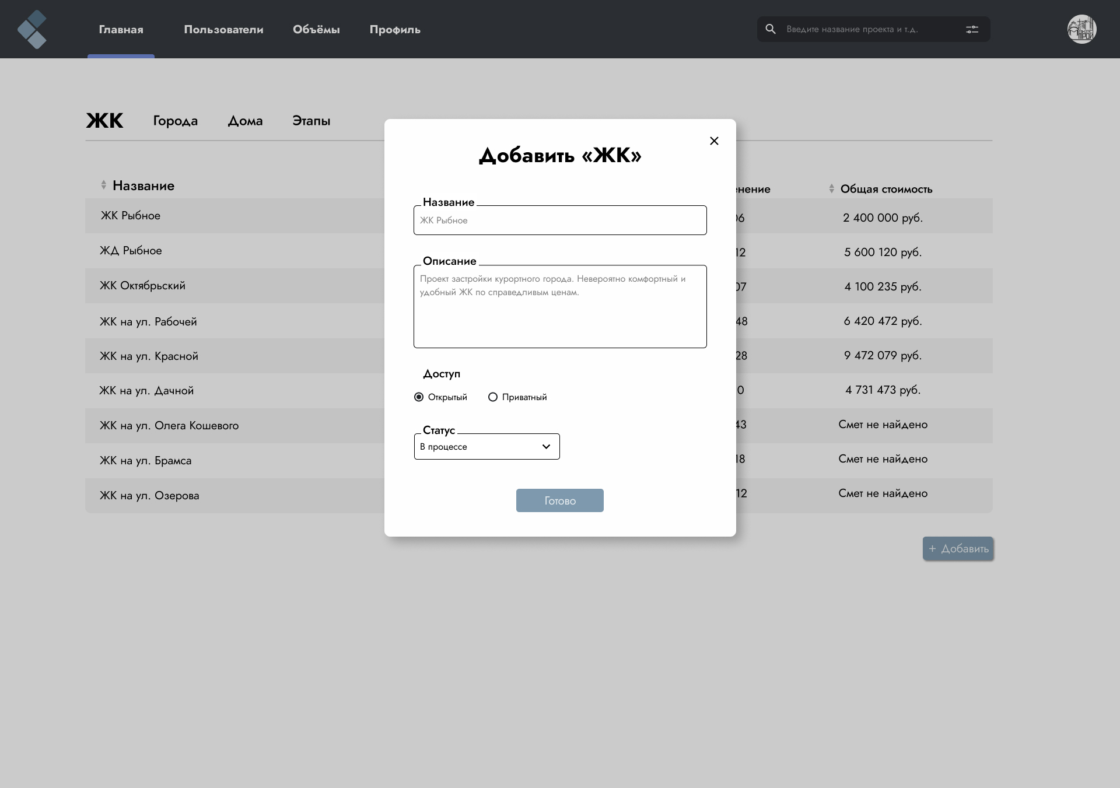Click the diamond app logo

(32, 29)
